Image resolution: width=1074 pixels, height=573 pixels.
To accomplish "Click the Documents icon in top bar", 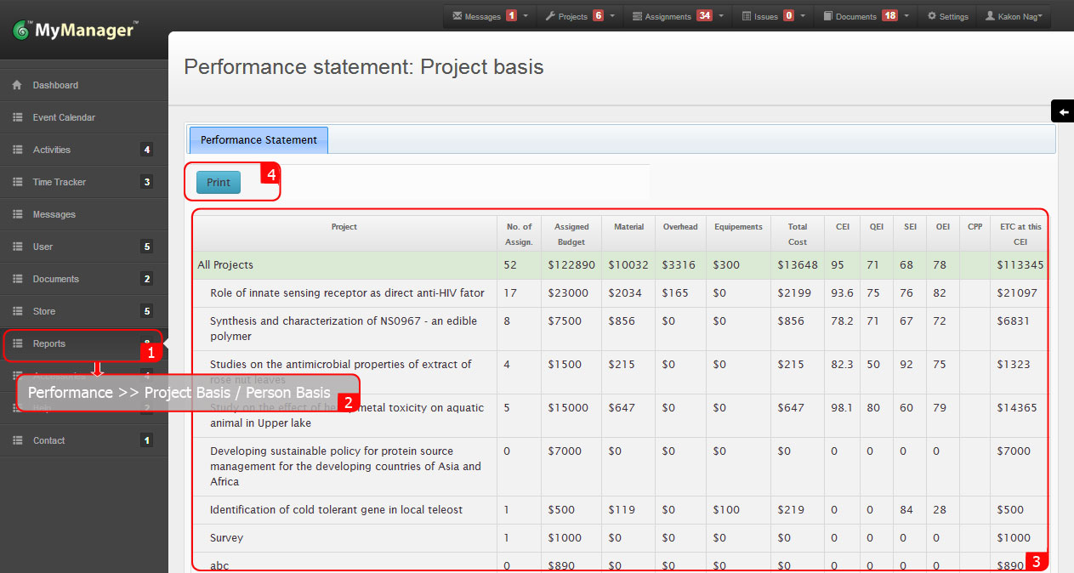I will click(827, 16).
